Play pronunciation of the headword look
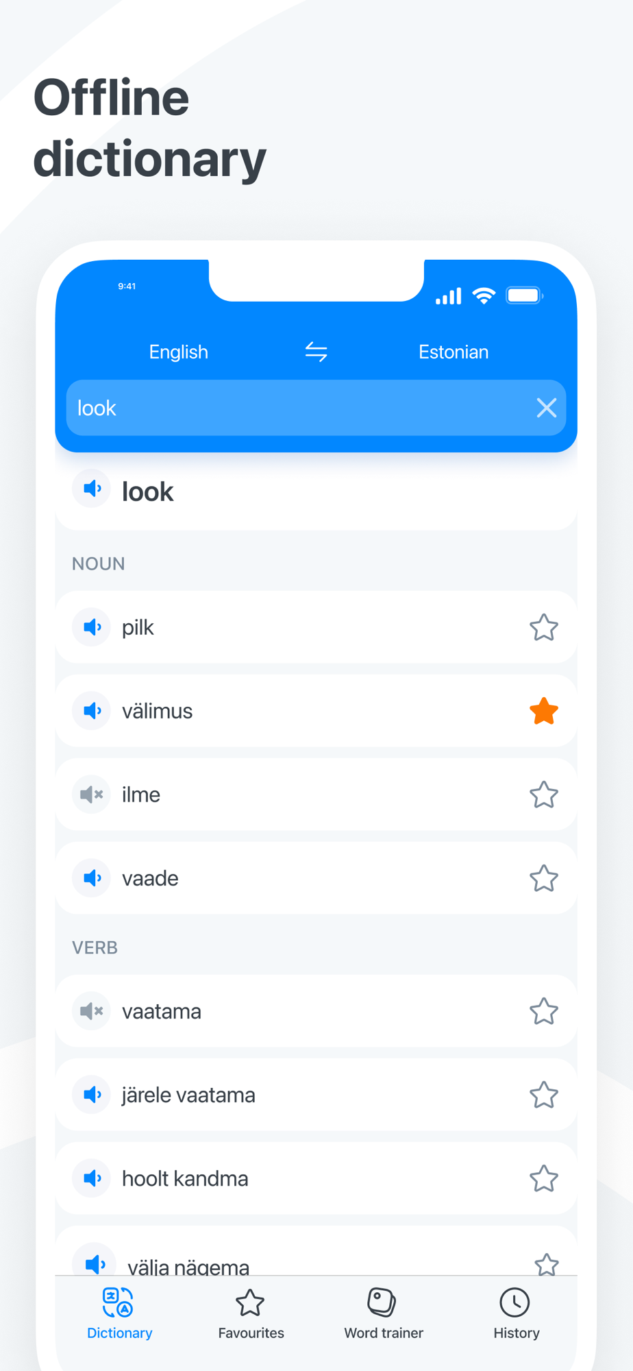The width and height of the screenshot is (633, 1371). click(x=92, y=489)
